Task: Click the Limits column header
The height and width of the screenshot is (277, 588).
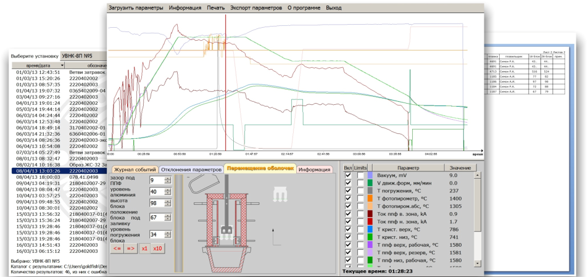Action: [x=360, y=168]
